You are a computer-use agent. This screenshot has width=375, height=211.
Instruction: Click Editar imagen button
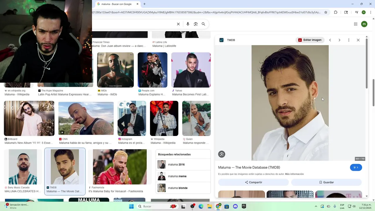pos(310,40)
